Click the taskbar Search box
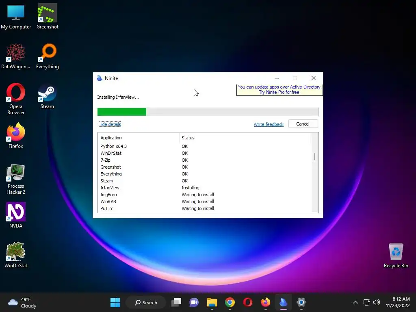The width and height of the screenshot is (416, 312). tap(146, 302)
